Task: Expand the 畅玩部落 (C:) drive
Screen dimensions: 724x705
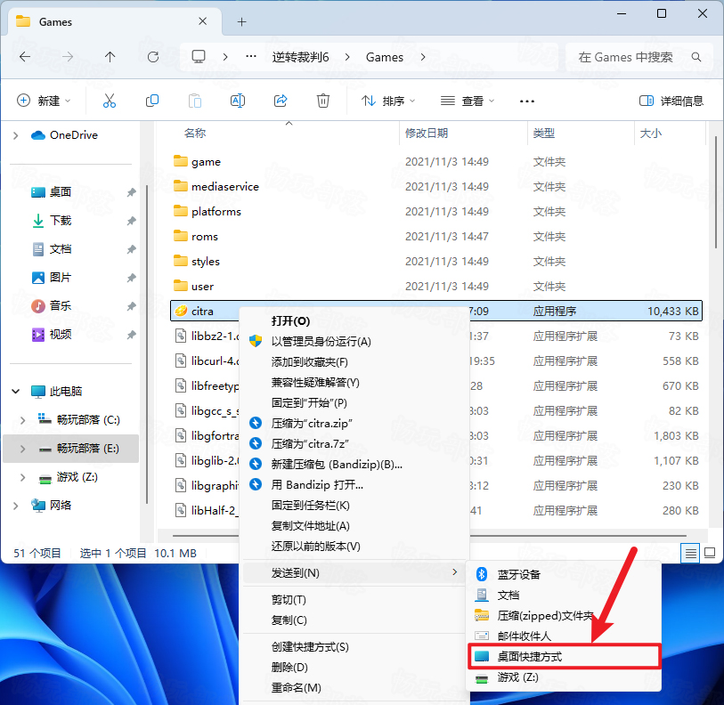Action: click(x=22, y=419)
